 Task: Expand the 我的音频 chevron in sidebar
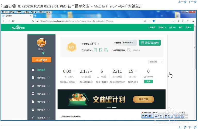(x=49, y=94)
